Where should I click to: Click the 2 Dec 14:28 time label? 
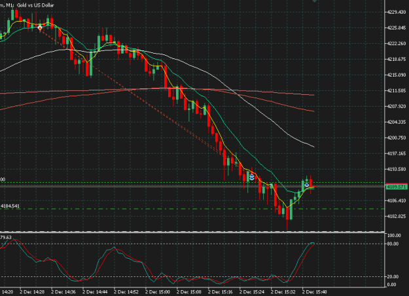tap(32, 291)
